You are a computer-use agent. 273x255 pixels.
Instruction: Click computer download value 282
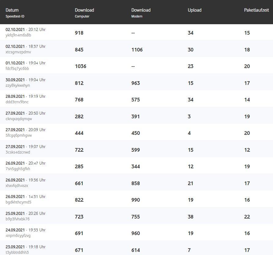[x=79, y=116]
